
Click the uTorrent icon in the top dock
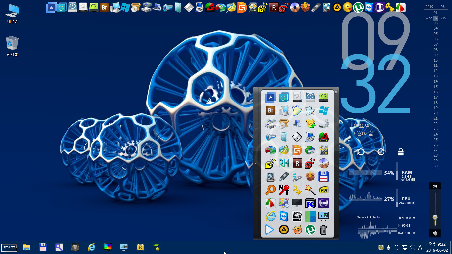pos(358,7)
